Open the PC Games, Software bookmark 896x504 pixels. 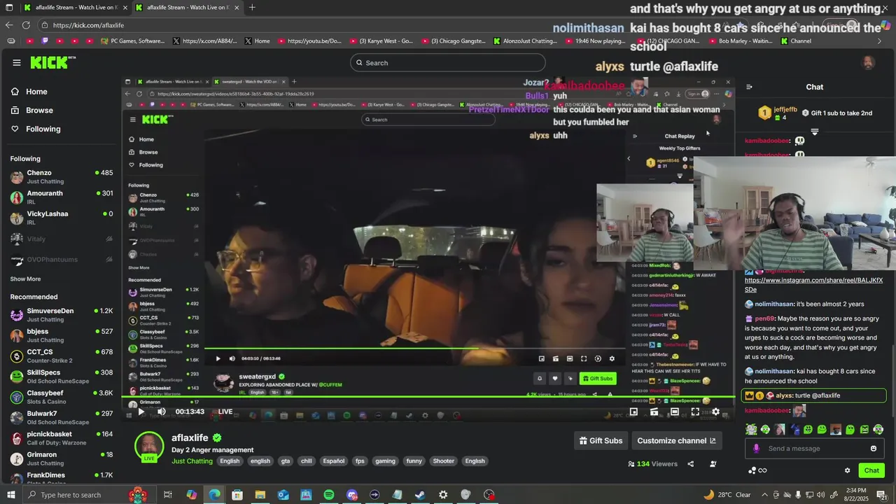click(x=132, y=41)
